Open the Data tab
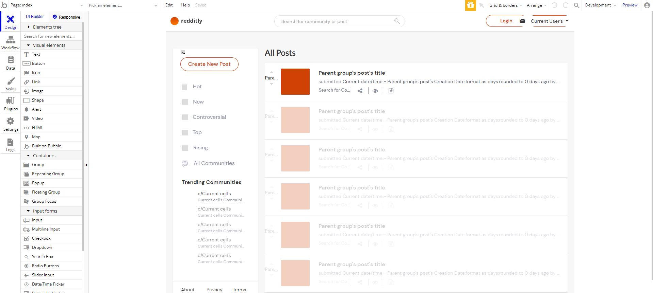This screenshot has height=293, width=653. [11, 63]
